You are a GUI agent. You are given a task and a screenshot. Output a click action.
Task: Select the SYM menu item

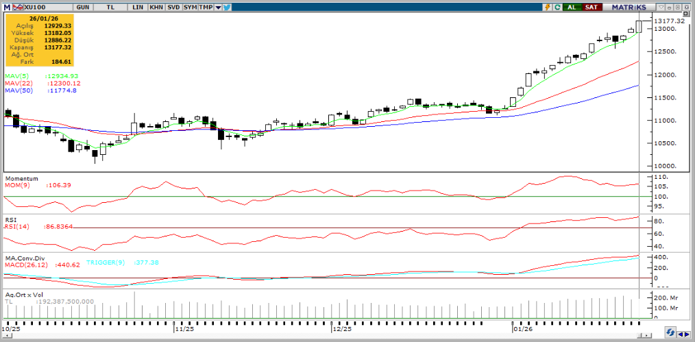click(189, 6)
